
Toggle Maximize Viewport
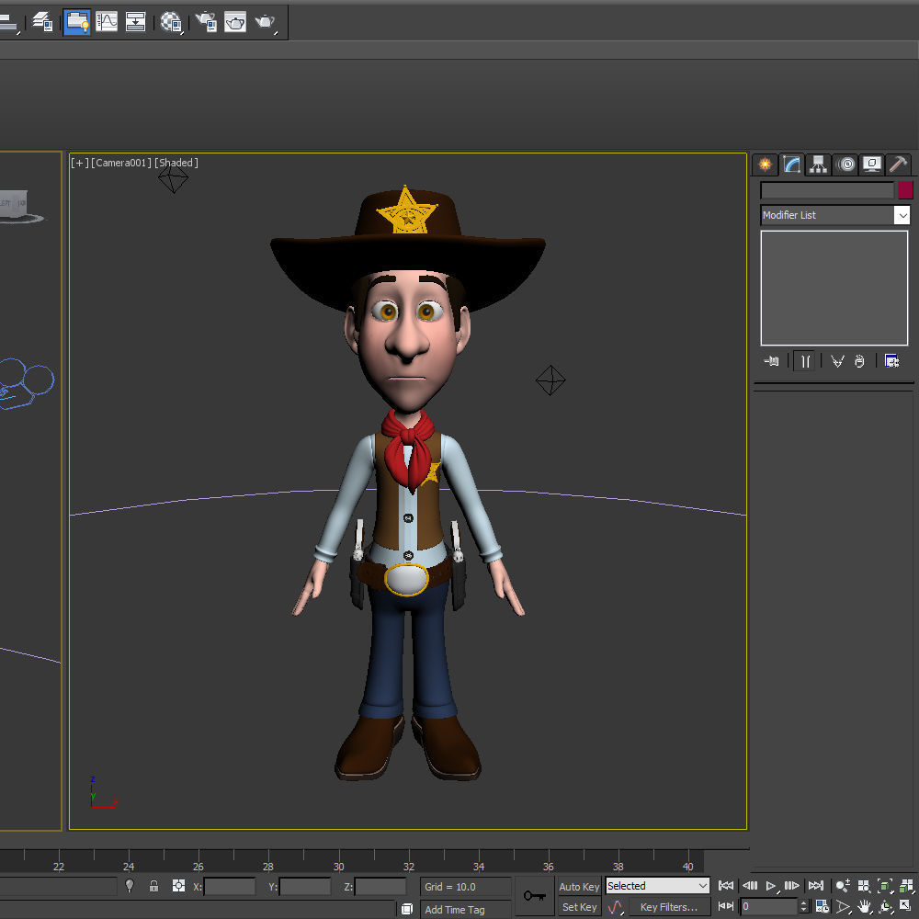(x=906, y=907)
